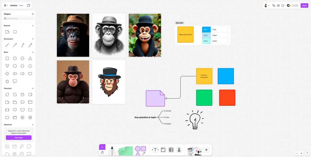Select the hand pan tool
Image resolution: width=311 pixels, height=157 pixels.
point(102,152)
